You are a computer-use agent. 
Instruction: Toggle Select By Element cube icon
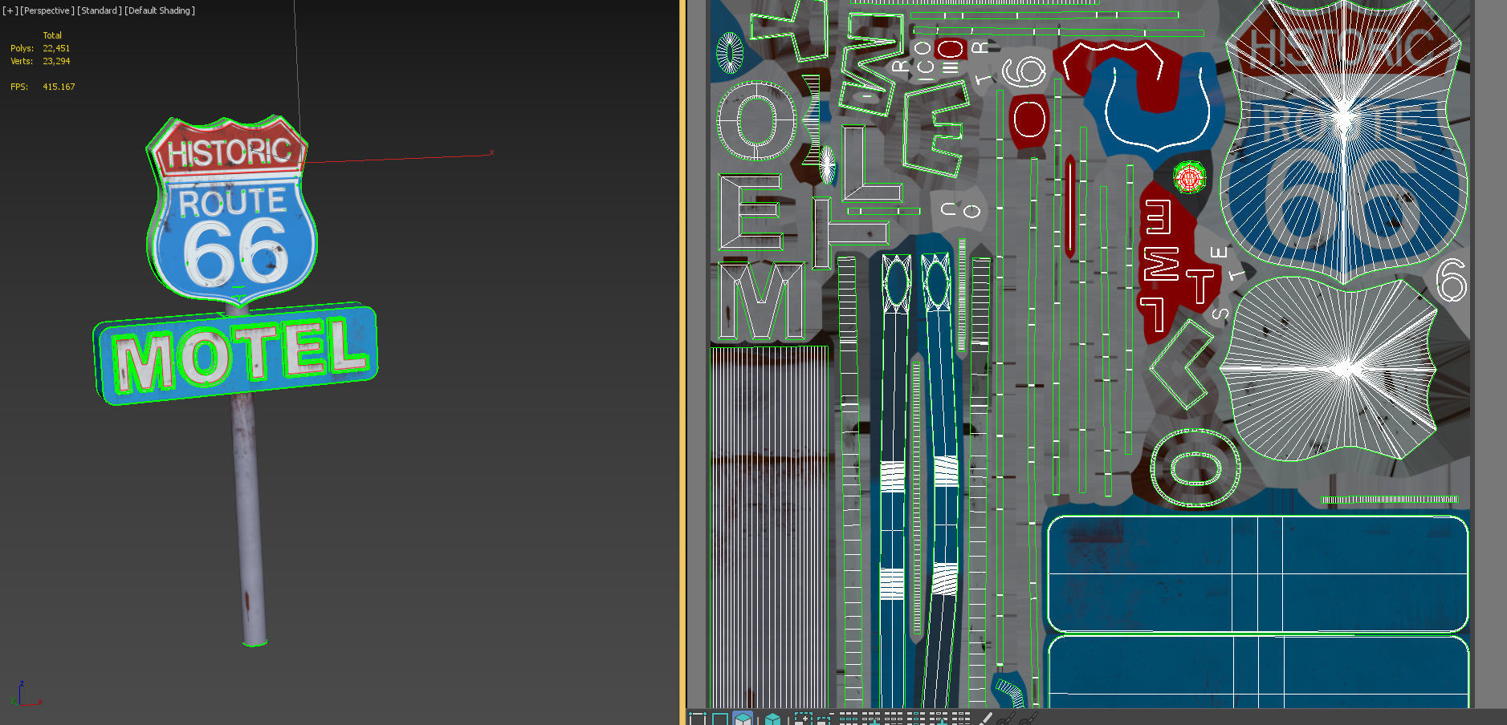(772, 719)
